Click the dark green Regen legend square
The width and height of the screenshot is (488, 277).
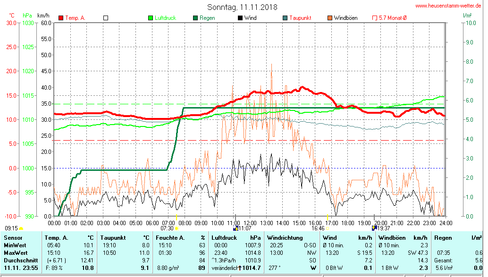(195, 18)
